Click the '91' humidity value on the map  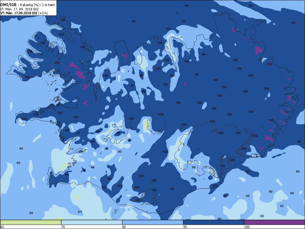coord(225,196)
